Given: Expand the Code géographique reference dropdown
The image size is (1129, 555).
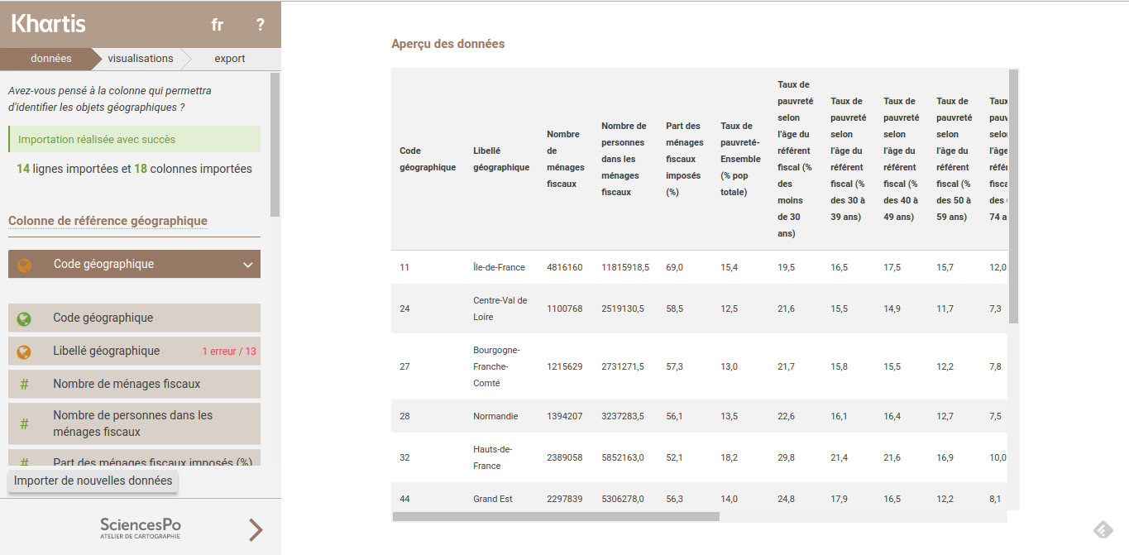Looking at the screenshot, I should 134,265.
